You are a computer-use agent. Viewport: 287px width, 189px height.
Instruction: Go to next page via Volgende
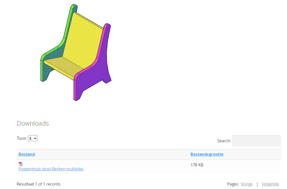pos(270,184)
